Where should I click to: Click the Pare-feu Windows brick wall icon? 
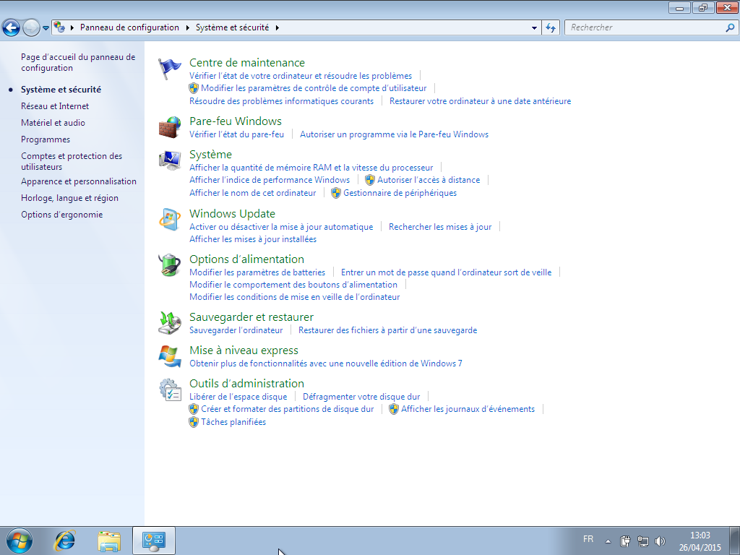click(x=169, y=127)
